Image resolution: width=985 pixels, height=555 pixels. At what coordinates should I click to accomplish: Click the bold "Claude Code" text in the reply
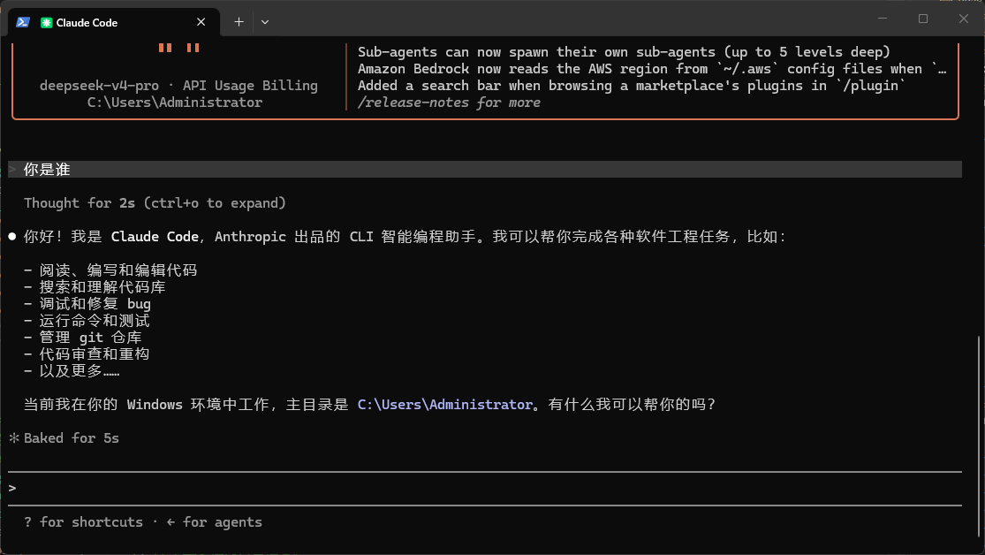tap(155, 237)
